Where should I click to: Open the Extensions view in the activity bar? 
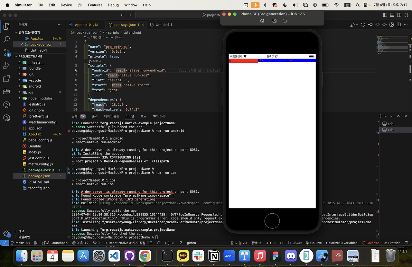pos(6,79)
